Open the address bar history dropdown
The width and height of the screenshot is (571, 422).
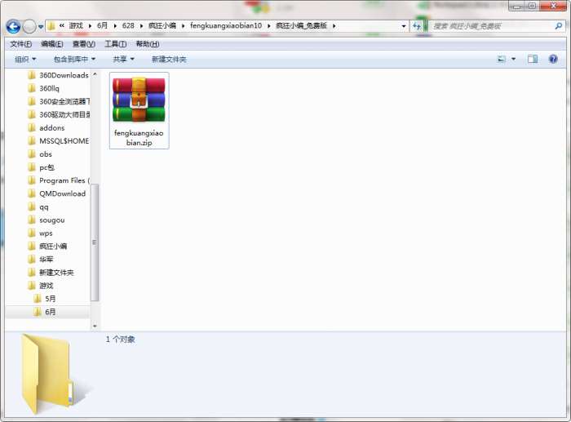pyautogui.click(x=404, y=26)
